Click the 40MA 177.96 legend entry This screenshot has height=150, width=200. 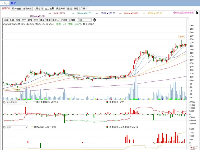point(155,13)
